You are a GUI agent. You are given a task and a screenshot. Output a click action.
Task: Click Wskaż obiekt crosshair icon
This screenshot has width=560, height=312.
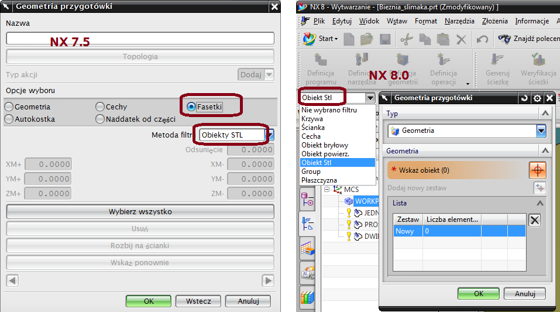pos(538,170)
